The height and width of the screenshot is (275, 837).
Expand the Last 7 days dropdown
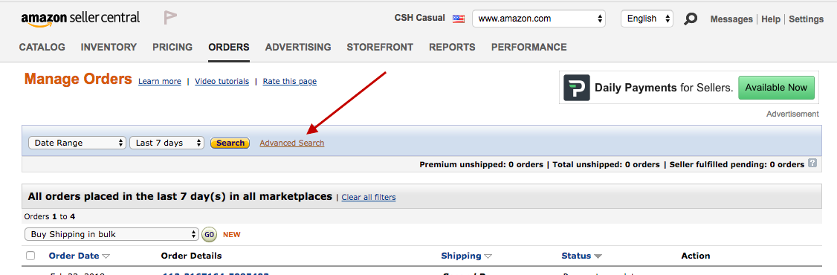tap(167, 143)
